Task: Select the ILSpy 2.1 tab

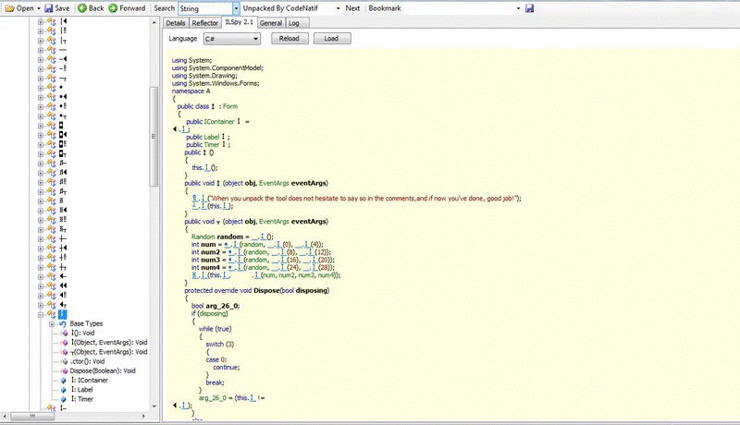Action: click(x=240, y=22)
